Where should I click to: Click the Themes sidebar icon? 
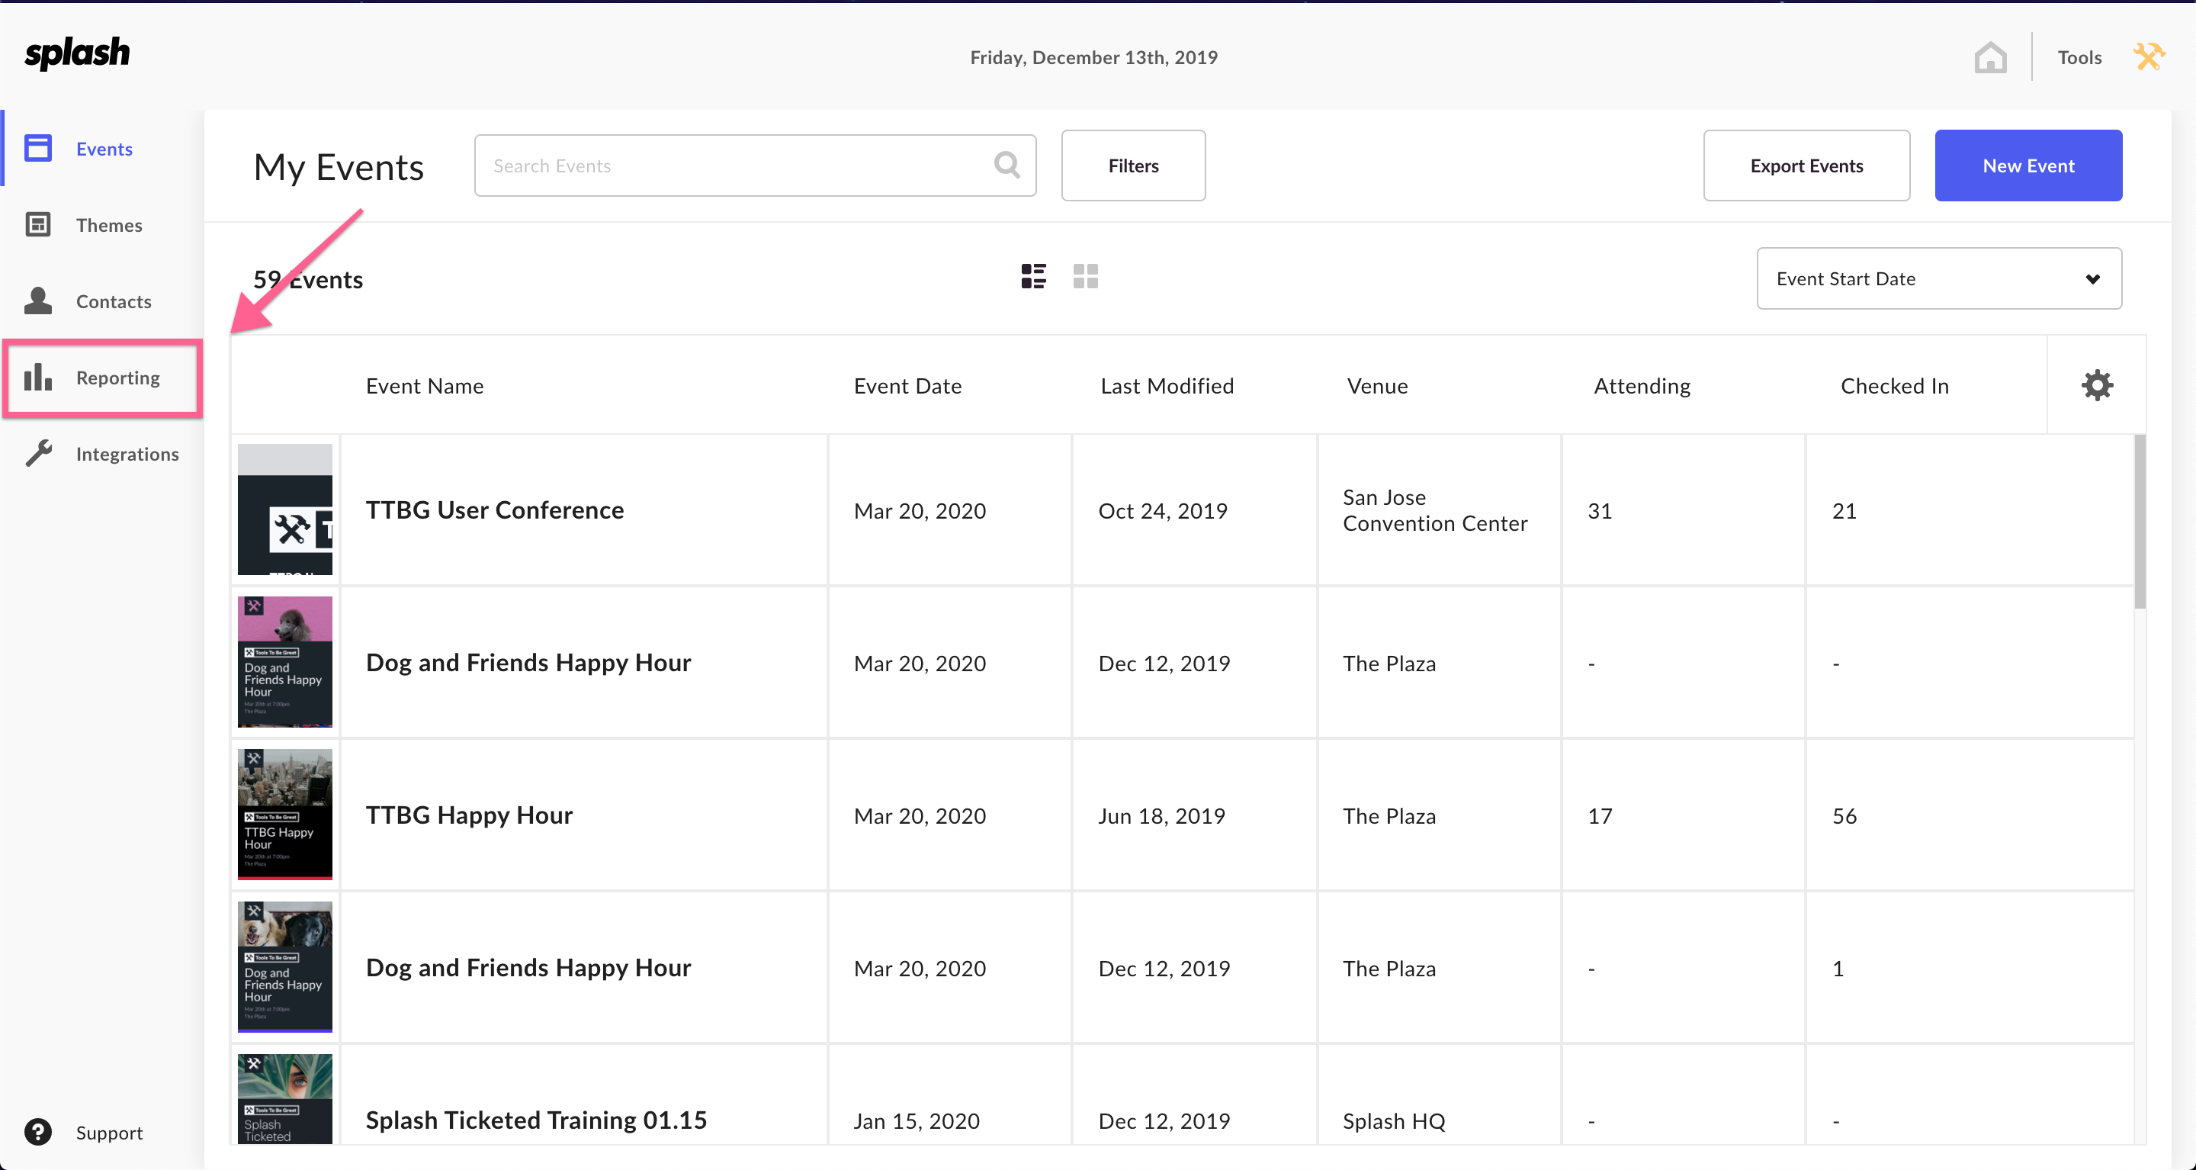tap(37, 224)
